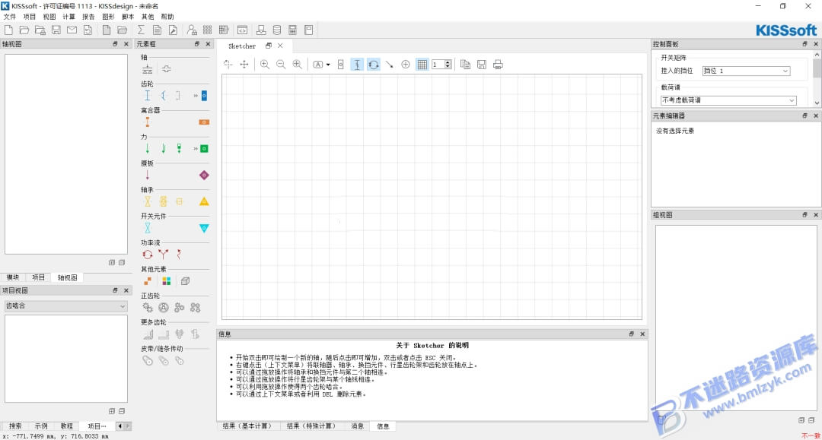Print the sketch using the printer icon

tap(498, 65)
